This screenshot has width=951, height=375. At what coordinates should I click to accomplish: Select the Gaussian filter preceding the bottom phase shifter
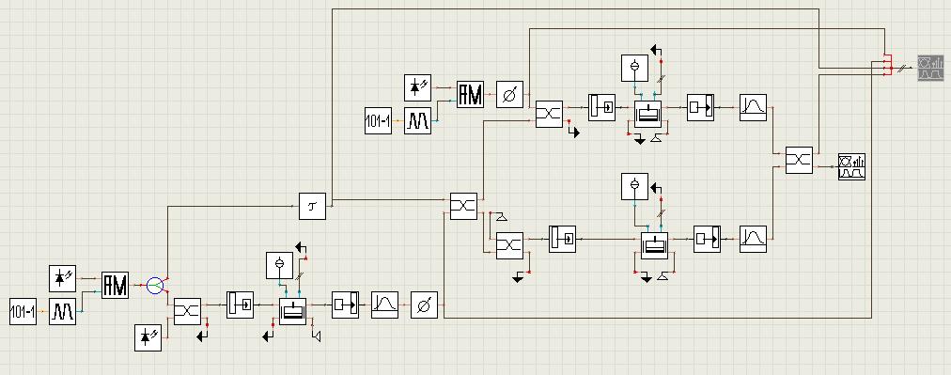(x=384, y=305)
